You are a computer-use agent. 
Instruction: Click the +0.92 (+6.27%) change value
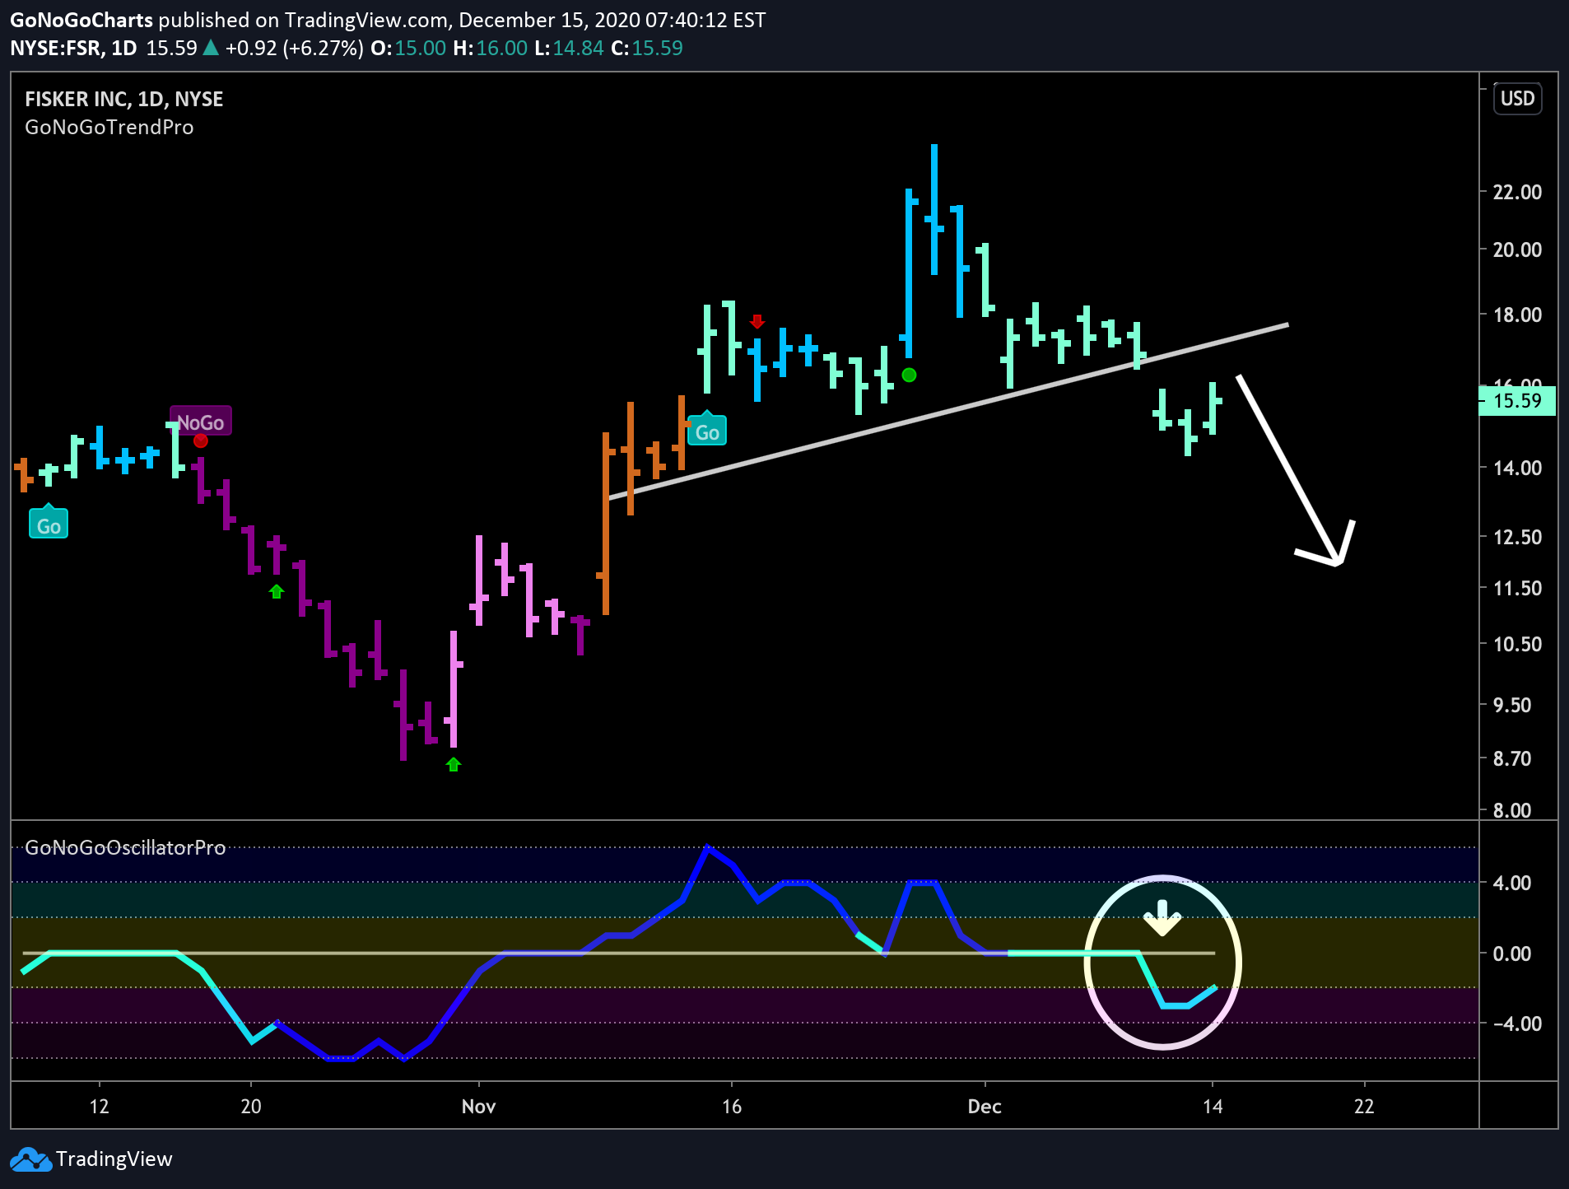click(x=295, y=48)
